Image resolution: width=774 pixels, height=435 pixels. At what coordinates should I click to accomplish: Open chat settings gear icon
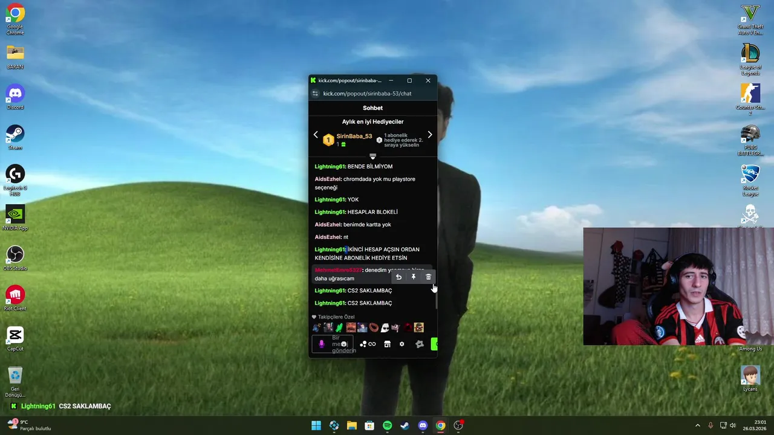402,344
